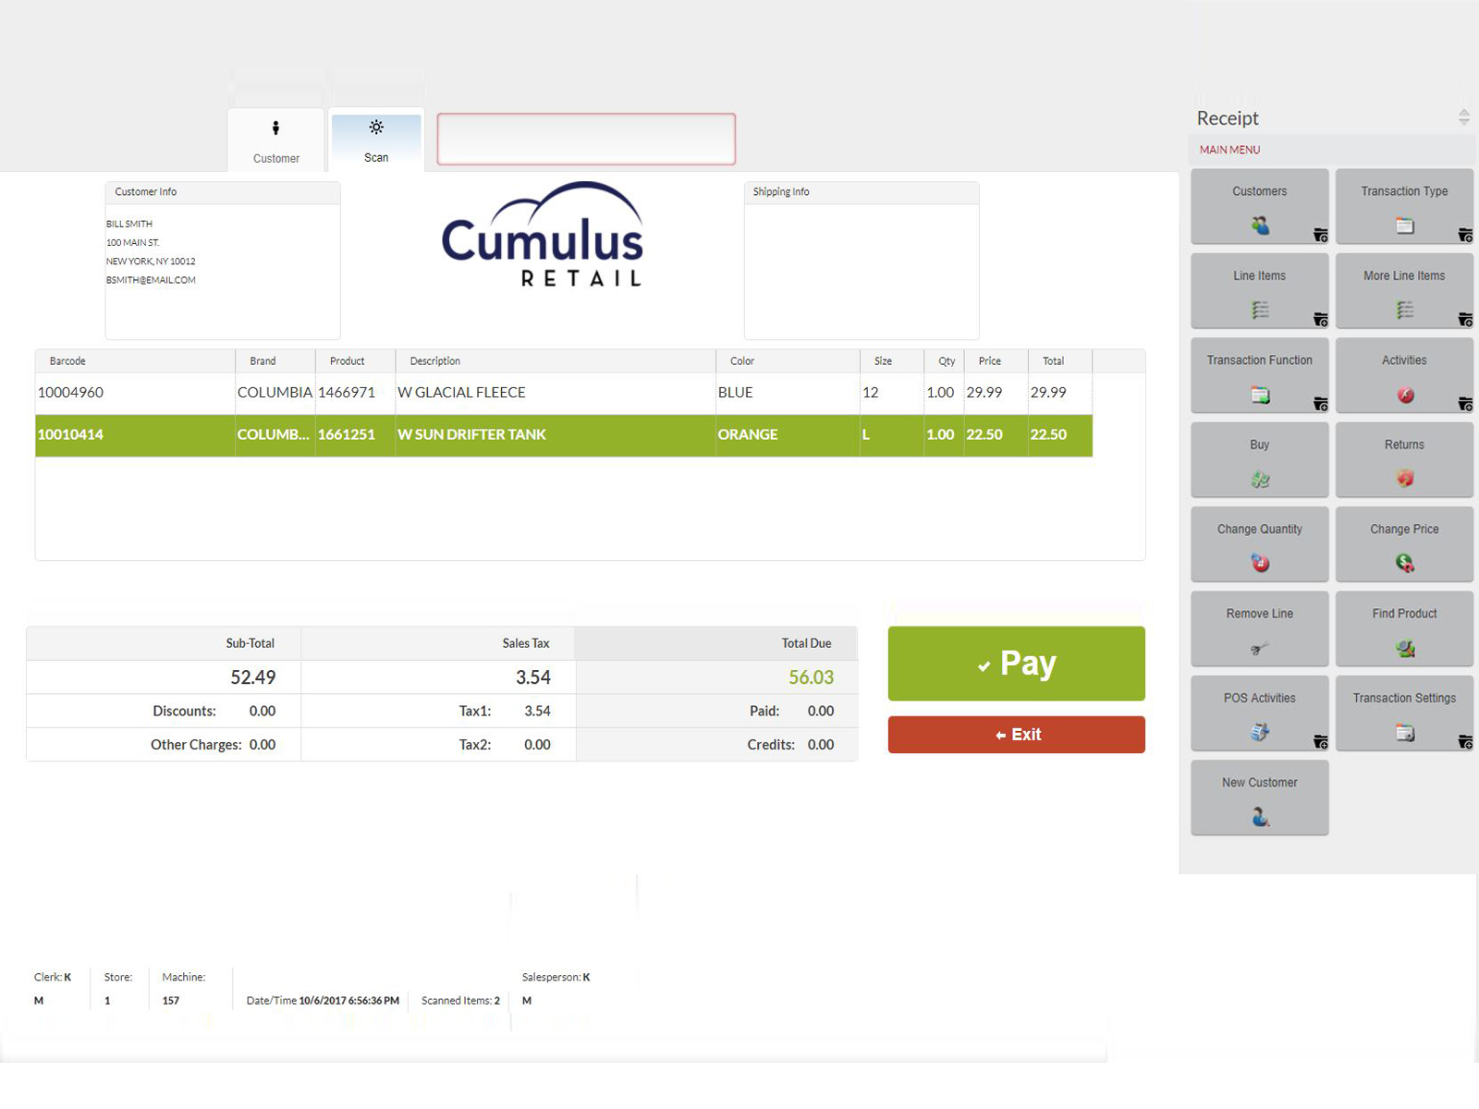This screenshot has width=1479, height=1109.
Task: Click the Change Price tile
Action: [1403, 544]
